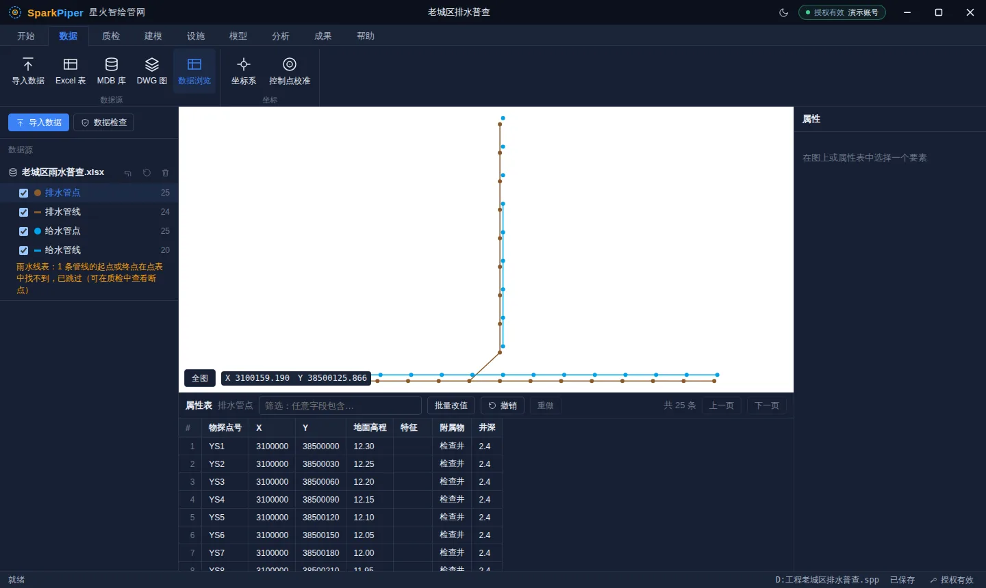Image resolution: width=986 pixels, height=588 pixels.
Task: Click the 全图 full extent button
Action: click(x=200, y=378)
